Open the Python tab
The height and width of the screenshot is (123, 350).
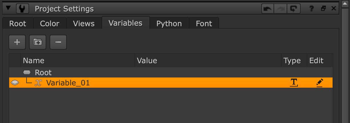[169, 23]
